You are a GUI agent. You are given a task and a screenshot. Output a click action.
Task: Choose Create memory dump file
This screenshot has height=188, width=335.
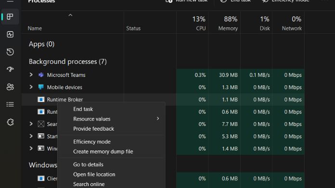point(103,151)
